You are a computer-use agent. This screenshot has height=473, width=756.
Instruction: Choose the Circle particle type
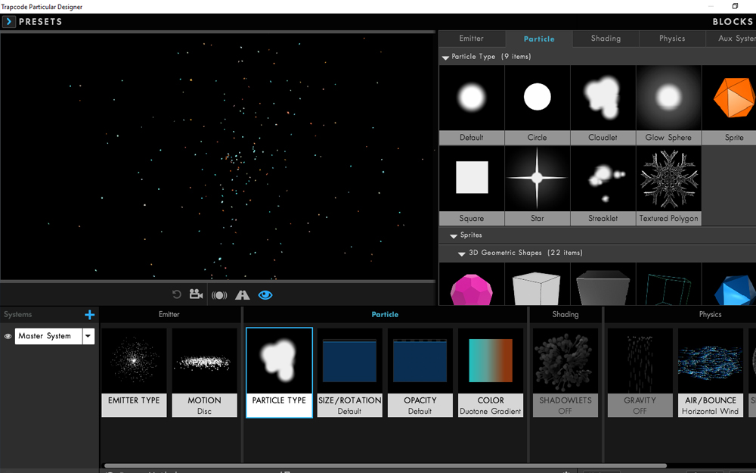537,104
